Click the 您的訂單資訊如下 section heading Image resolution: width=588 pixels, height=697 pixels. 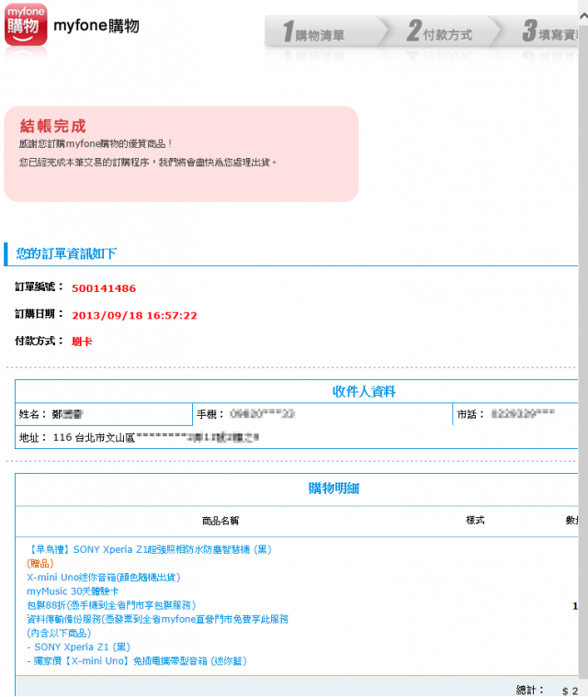[x=66, y=253]
